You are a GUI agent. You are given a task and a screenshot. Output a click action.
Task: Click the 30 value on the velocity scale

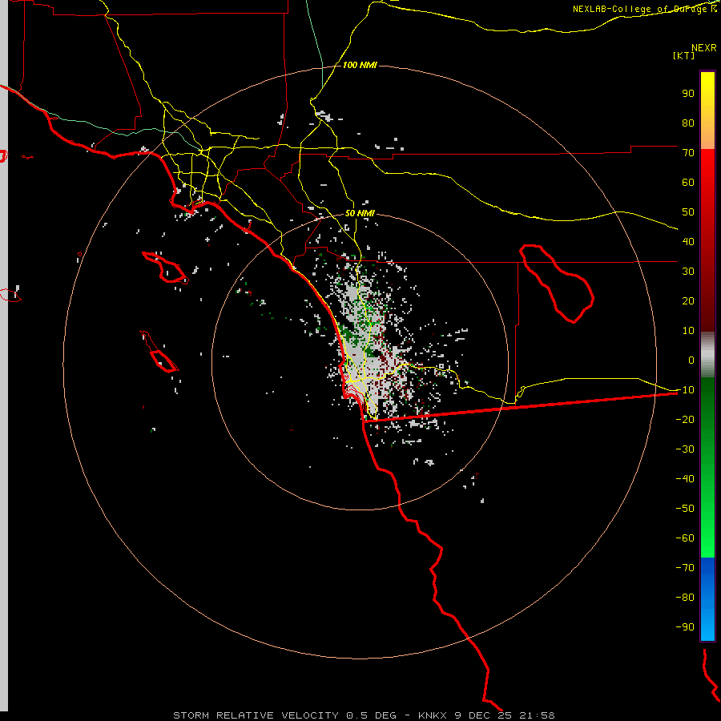(688, 272)
